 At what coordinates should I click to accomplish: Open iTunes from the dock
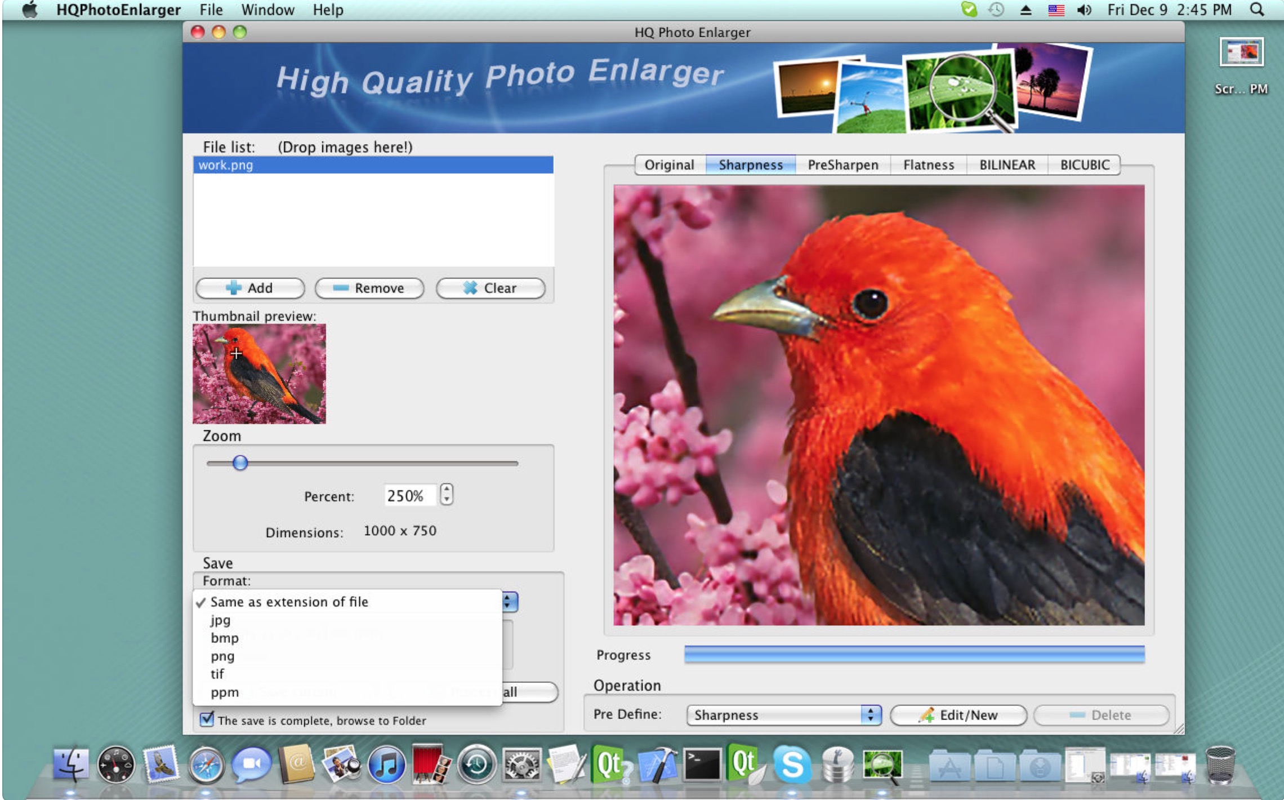point(386,765)
